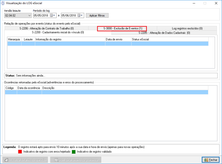The image size is (222, 164).
Task: Open the S-2206 Alteração de Contrato tab
Action: 46,28
